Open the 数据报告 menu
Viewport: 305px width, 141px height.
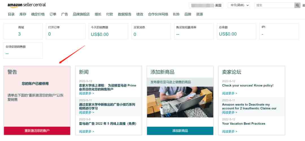[x=125, y=14]
